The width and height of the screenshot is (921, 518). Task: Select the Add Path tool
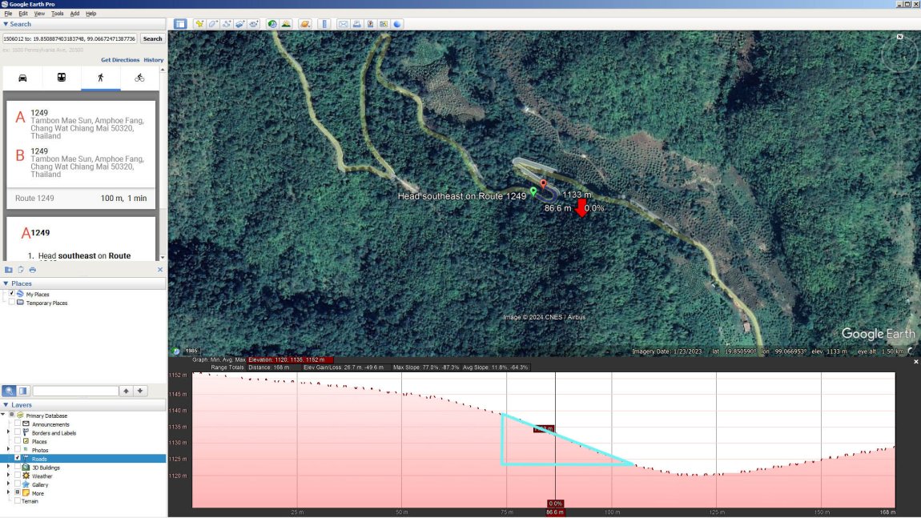228,23
